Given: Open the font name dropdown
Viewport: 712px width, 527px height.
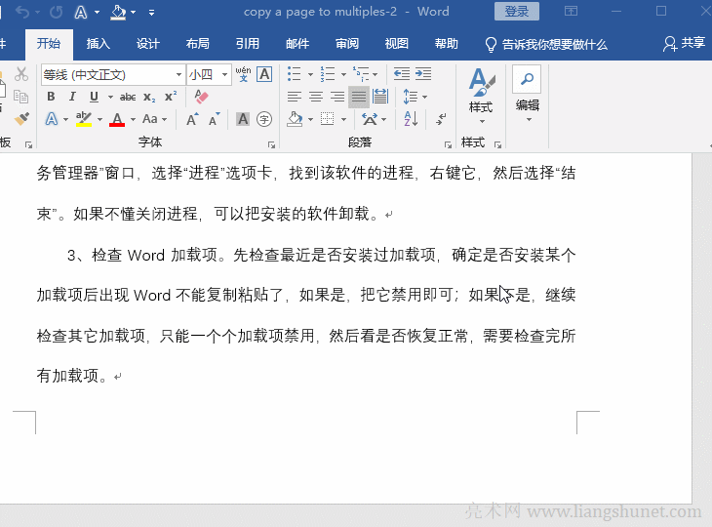Looking at the screenshot, I should tap(178, 74).
